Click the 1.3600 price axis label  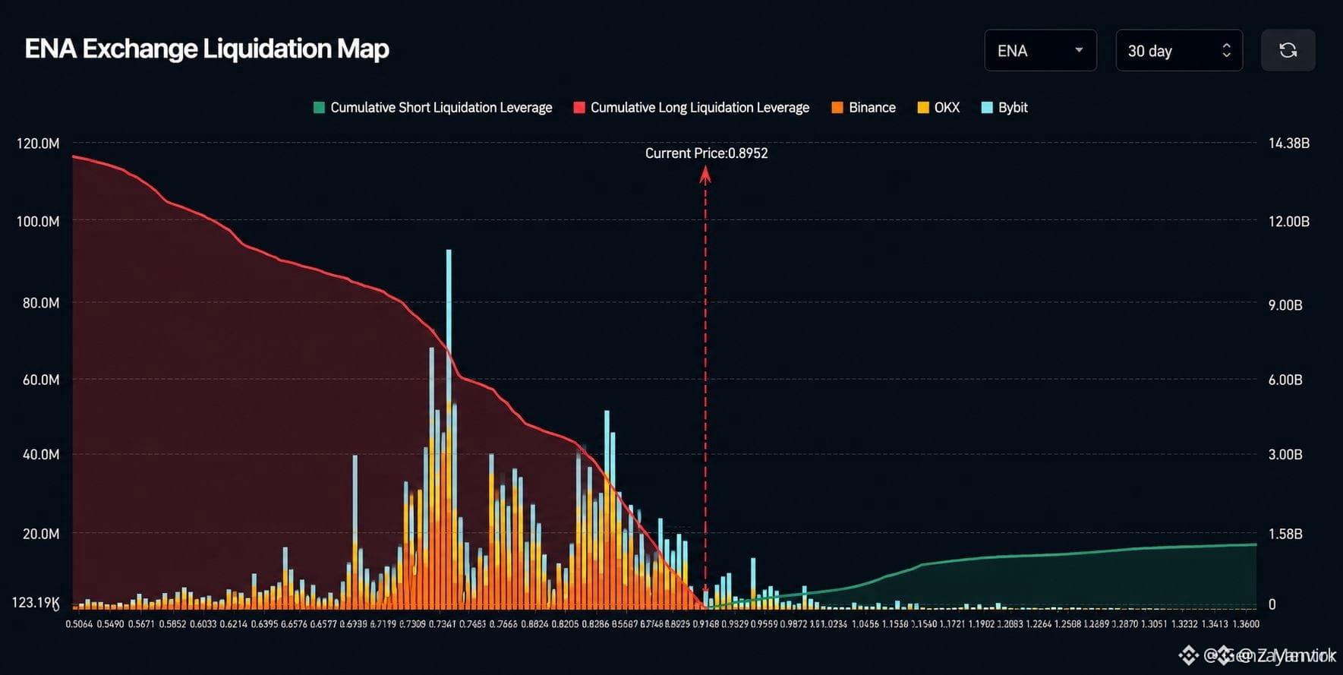1246,624
